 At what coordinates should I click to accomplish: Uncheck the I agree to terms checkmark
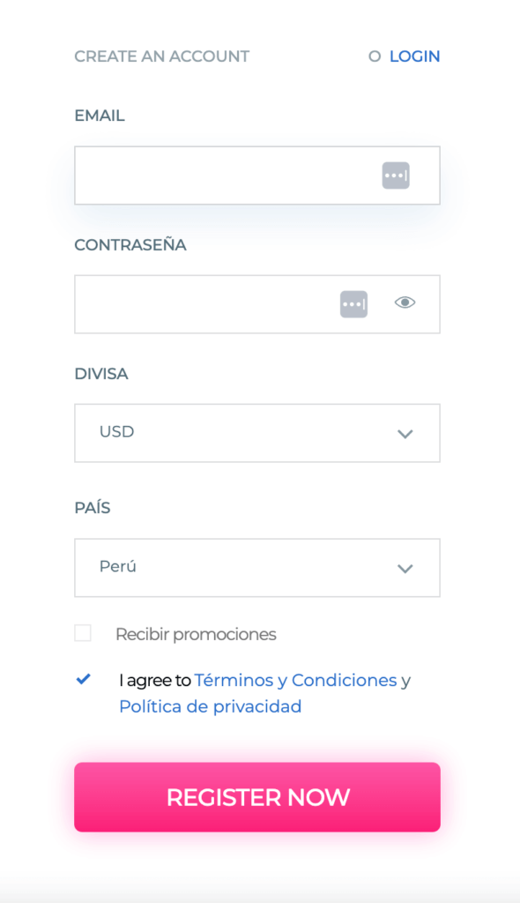84,679
